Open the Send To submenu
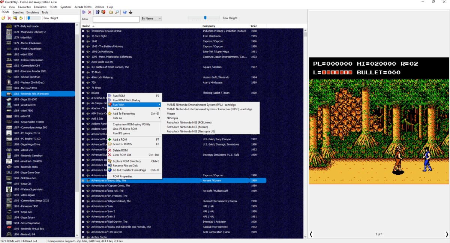This screenshot has height=243, width=450. tap(135, 109)
